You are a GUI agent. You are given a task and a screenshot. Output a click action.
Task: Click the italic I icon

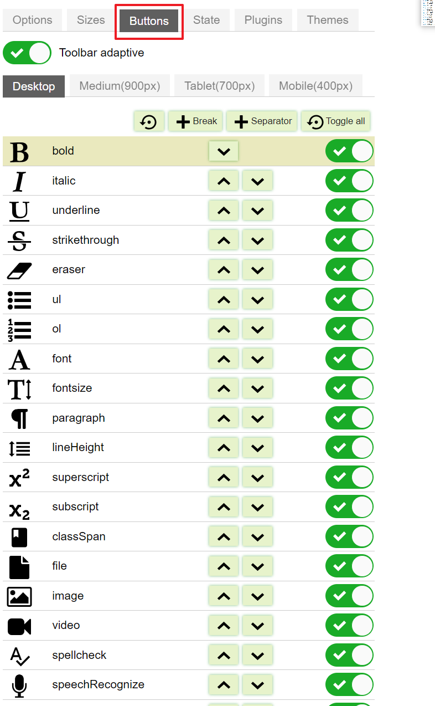tap(18, 180)
